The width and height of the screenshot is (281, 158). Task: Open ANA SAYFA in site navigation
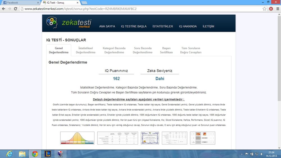[107, 26]
